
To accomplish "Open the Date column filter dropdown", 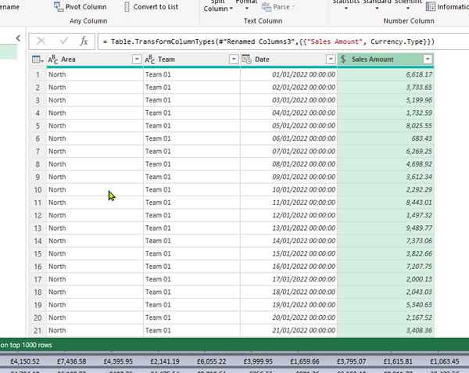I will (329, 59).
